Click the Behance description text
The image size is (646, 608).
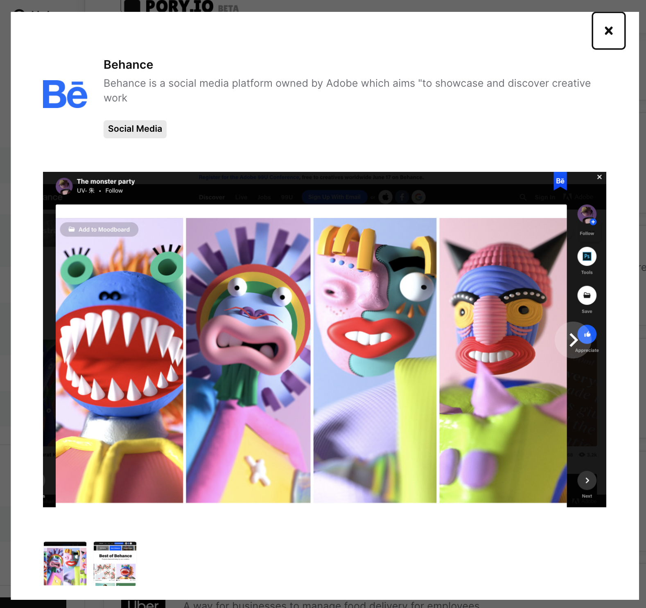[347, 90]
